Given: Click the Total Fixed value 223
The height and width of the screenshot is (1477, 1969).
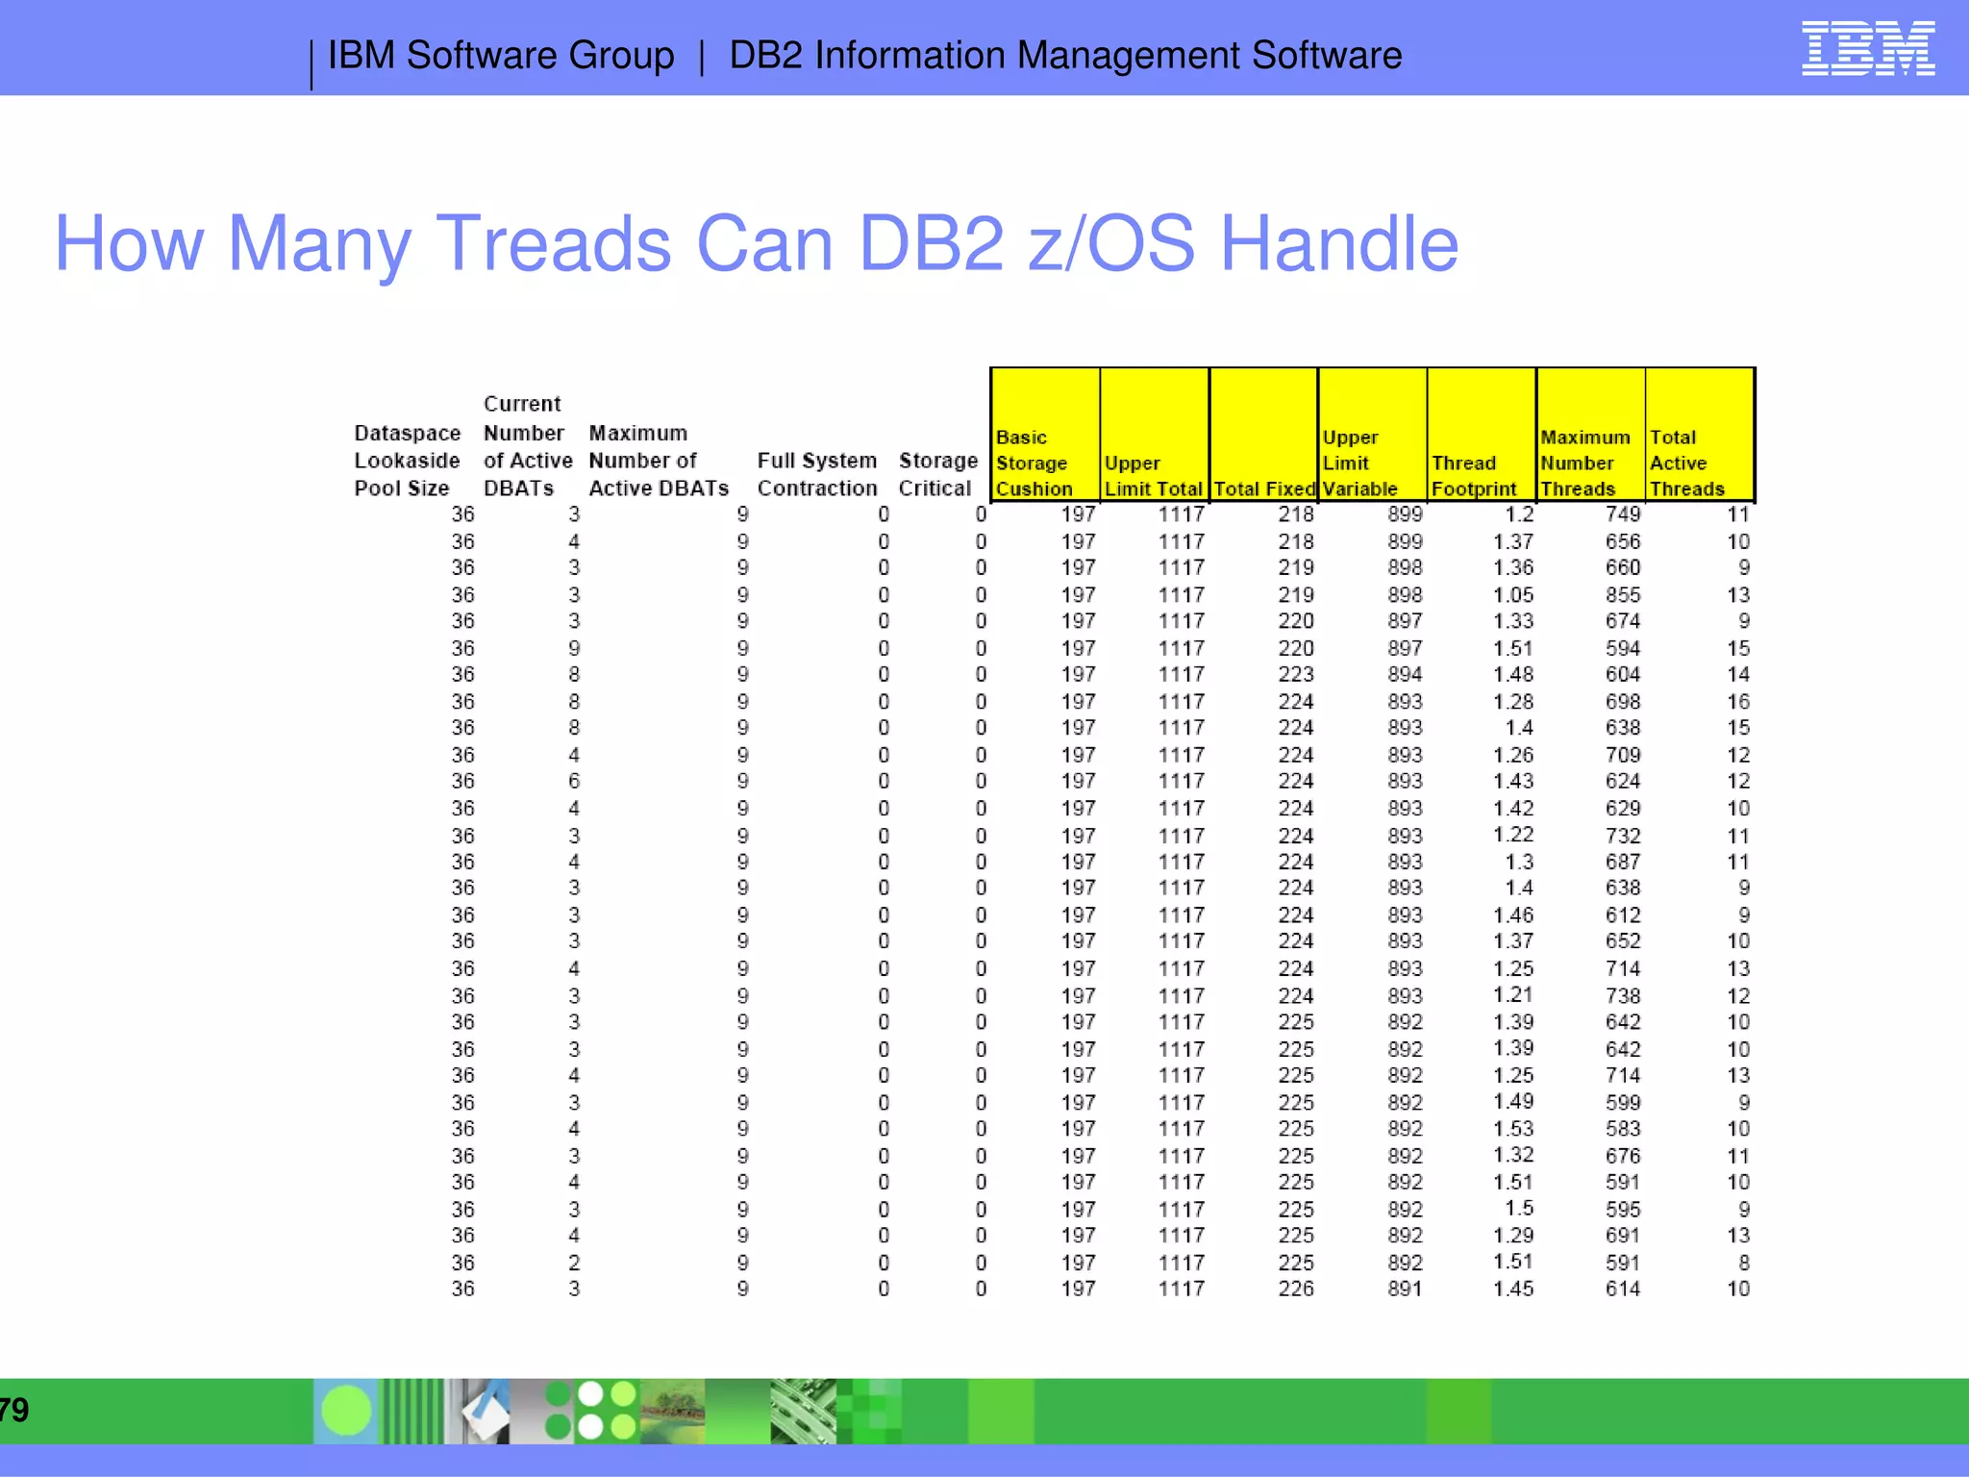Looking at the screenshot, I should tap(1296, 674).
